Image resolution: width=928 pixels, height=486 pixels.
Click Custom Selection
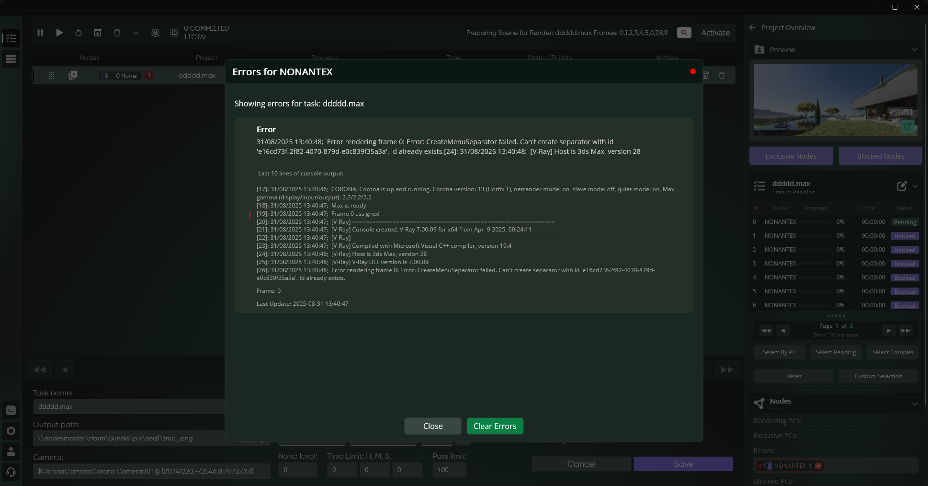coord(878,376)
